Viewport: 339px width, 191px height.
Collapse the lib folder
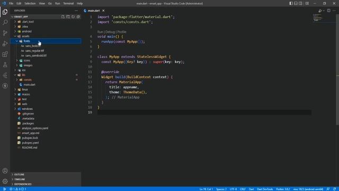coord(46,75)
